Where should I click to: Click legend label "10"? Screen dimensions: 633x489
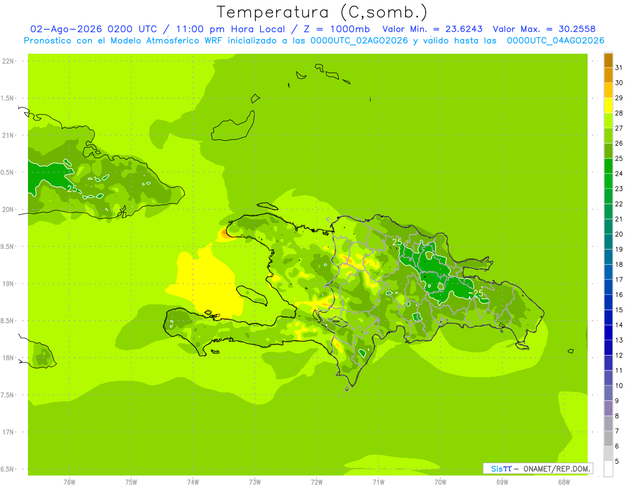point(619,386)
